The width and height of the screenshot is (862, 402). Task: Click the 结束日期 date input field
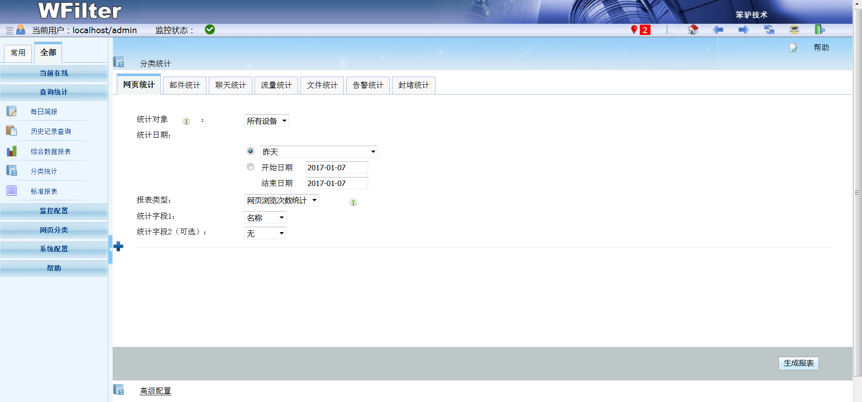(x=337, y=183)
